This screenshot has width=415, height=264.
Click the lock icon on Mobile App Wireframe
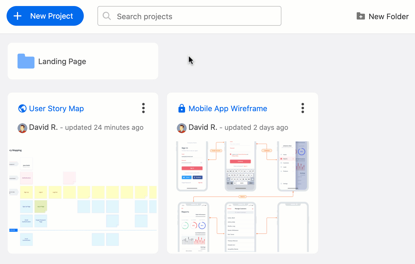coord(181,108)
